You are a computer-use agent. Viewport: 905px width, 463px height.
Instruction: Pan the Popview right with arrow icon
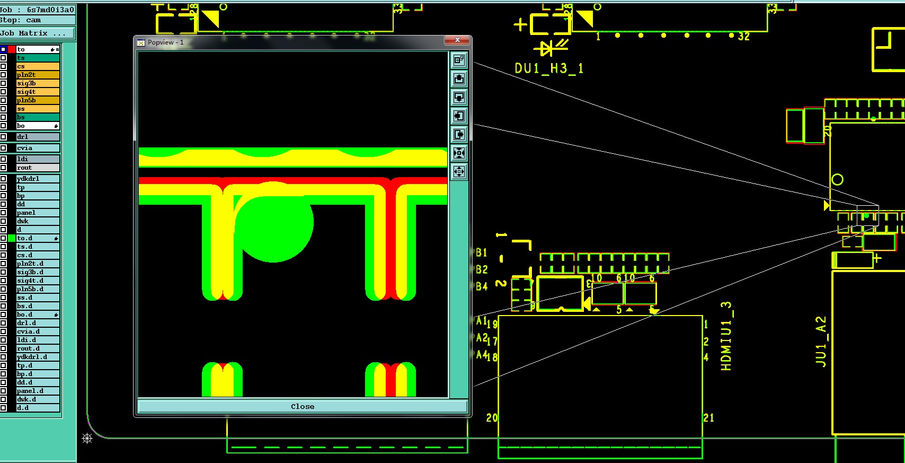tap(459, 135)
